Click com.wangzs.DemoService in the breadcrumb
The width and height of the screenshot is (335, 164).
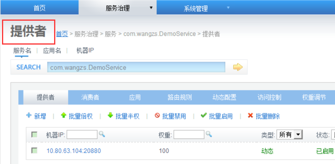160,34
